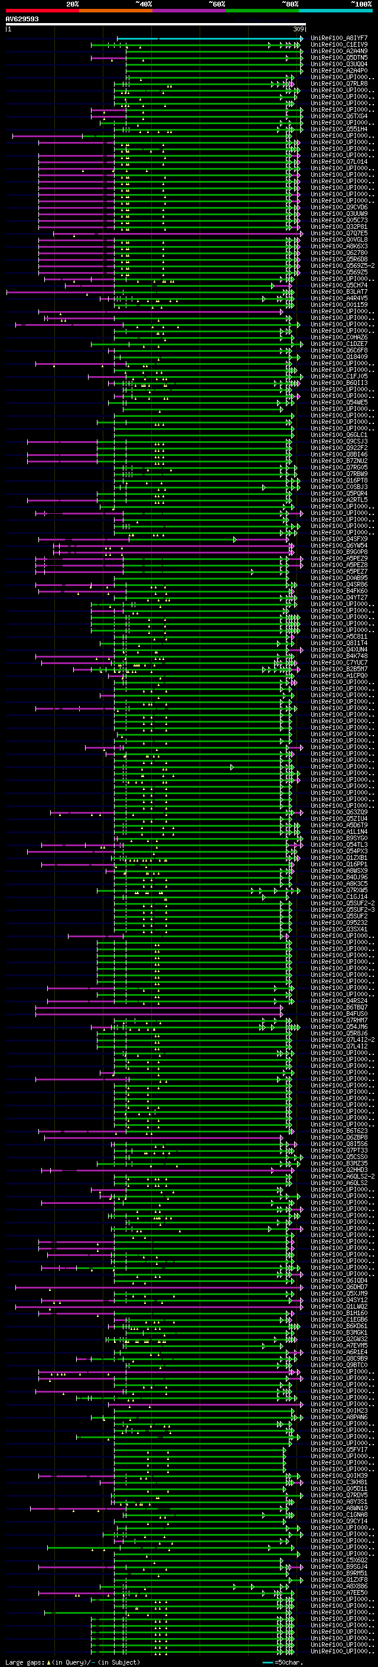Click the cyan ~100% identity legend segment

tap(335, 11)
